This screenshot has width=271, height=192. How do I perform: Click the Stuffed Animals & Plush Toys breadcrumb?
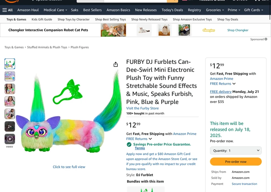47,47
